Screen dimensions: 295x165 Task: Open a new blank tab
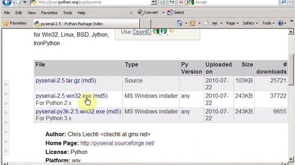(x=146, y=24)
